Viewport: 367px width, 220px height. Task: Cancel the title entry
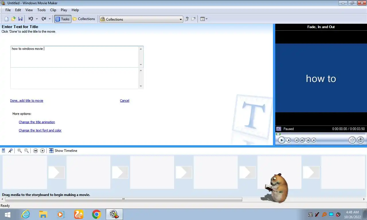124,101
